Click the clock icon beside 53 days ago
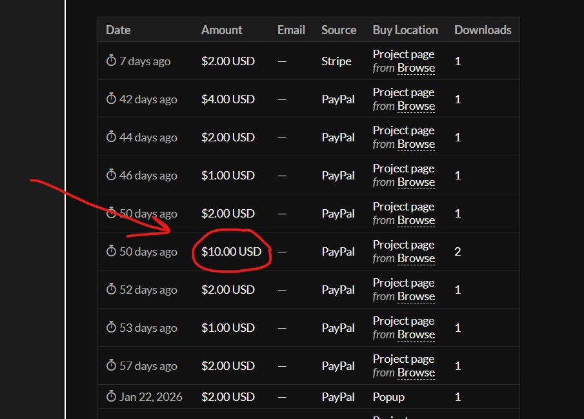 click(111, 327)
